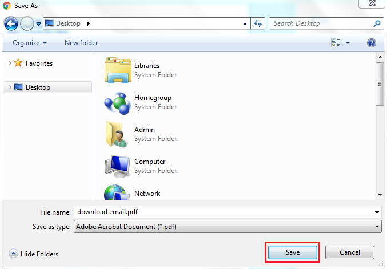Open Help with the question mark icon
This screenshot has height=269, width=387.
[x=372, y=43]
